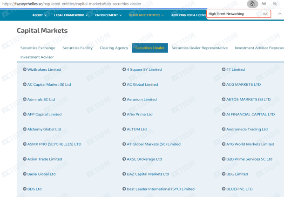The height and width of the screenshot is (197, 284).
Task: Open the Investment Advisor tab
Action: tap(37, 57)
